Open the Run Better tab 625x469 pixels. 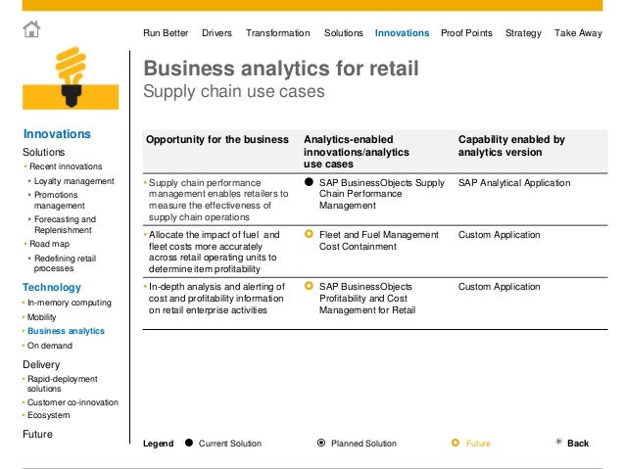[166, 33]
